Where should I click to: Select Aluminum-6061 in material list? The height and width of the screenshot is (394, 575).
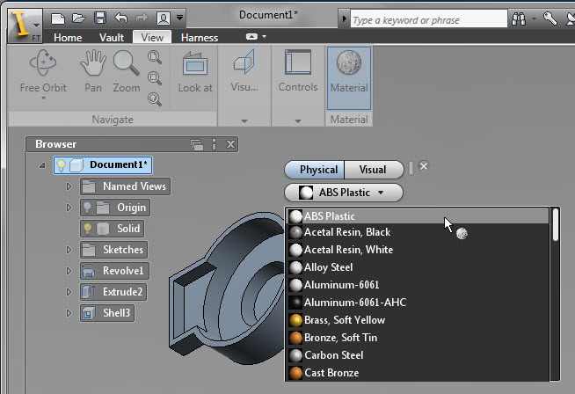[x=418, y=285]
